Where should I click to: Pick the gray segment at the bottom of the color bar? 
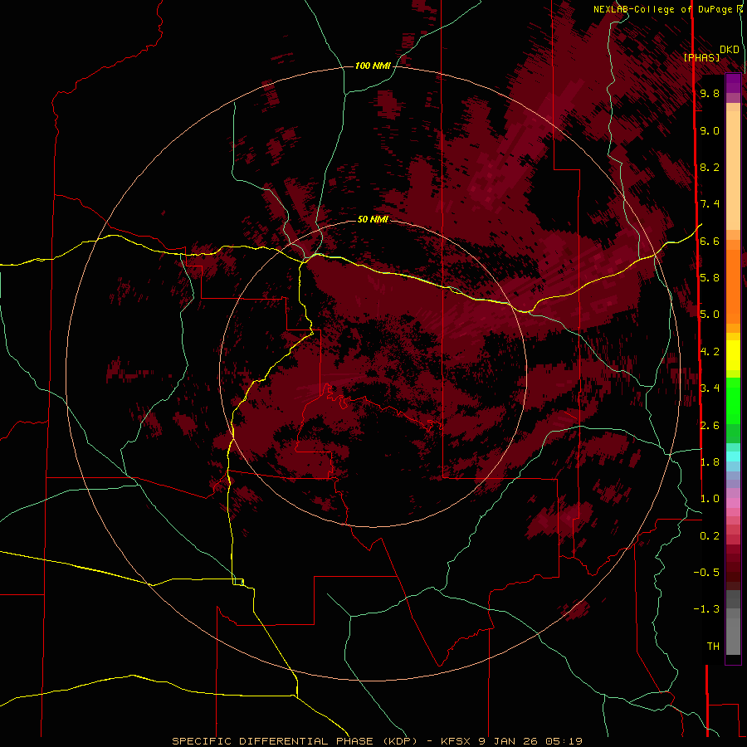coord(733,636)
